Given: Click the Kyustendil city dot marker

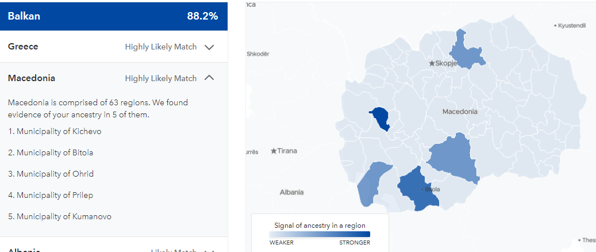Looking at the screenshot, I should point(555,25).
